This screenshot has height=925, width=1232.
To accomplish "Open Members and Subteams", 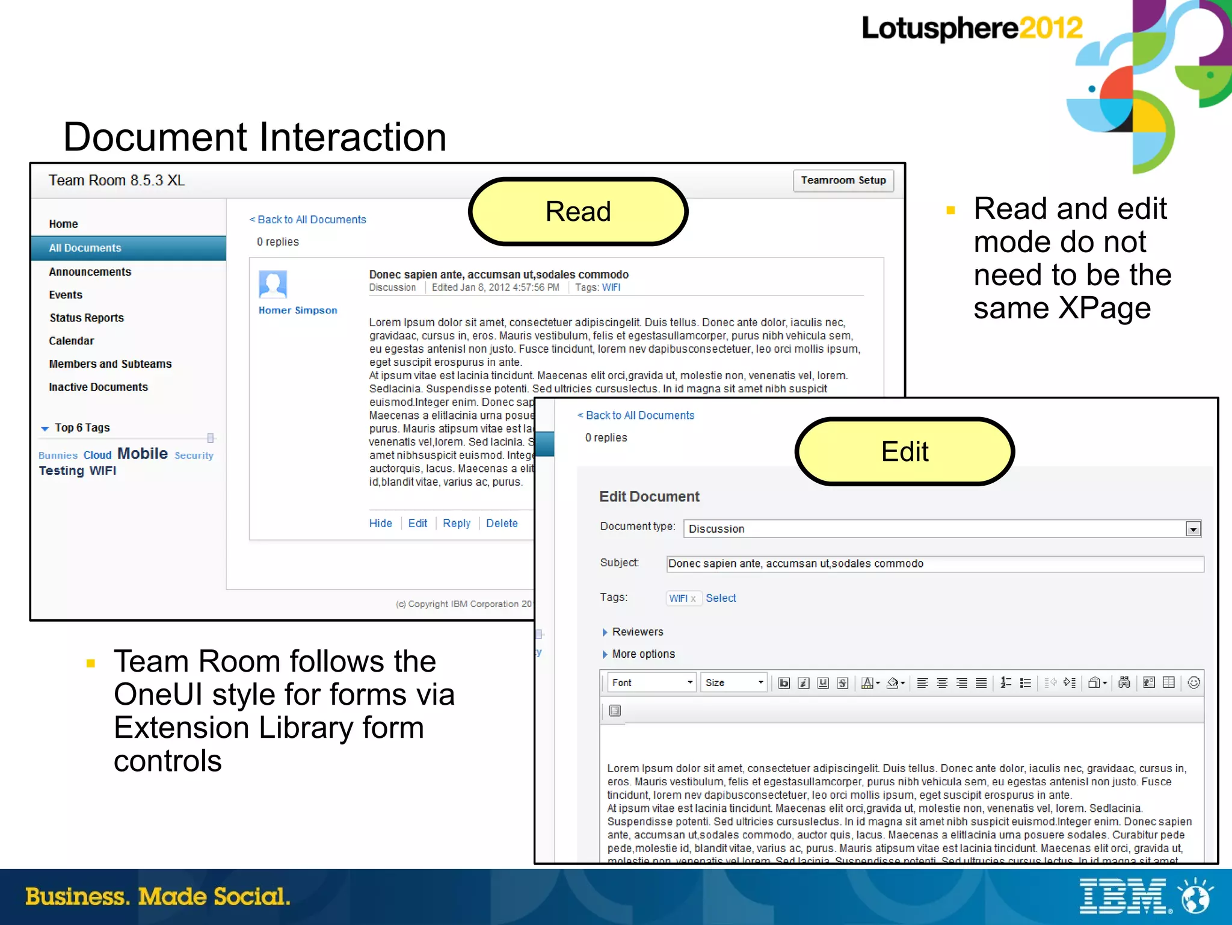I will pos(110,364).
